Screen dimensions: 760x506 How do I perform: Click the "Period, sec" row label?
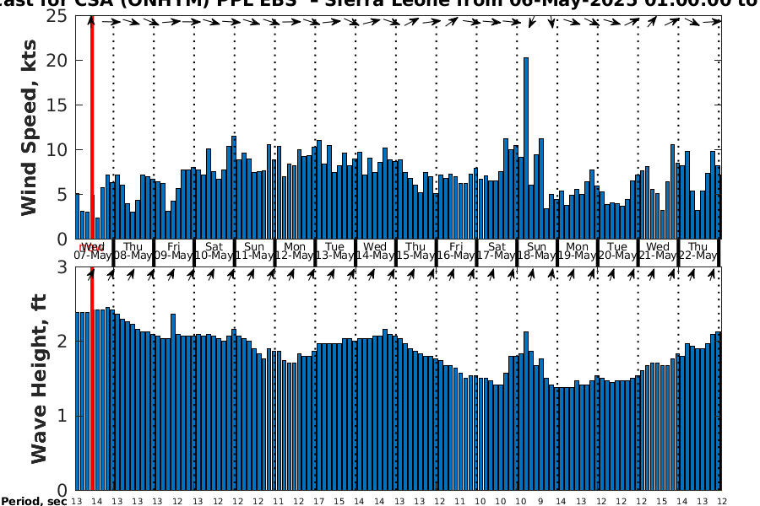34,501
